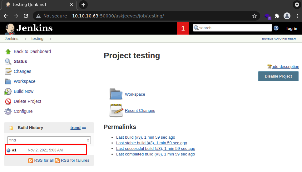
Task: Click the red notification badge showing 1
Action: pos(183,28)
